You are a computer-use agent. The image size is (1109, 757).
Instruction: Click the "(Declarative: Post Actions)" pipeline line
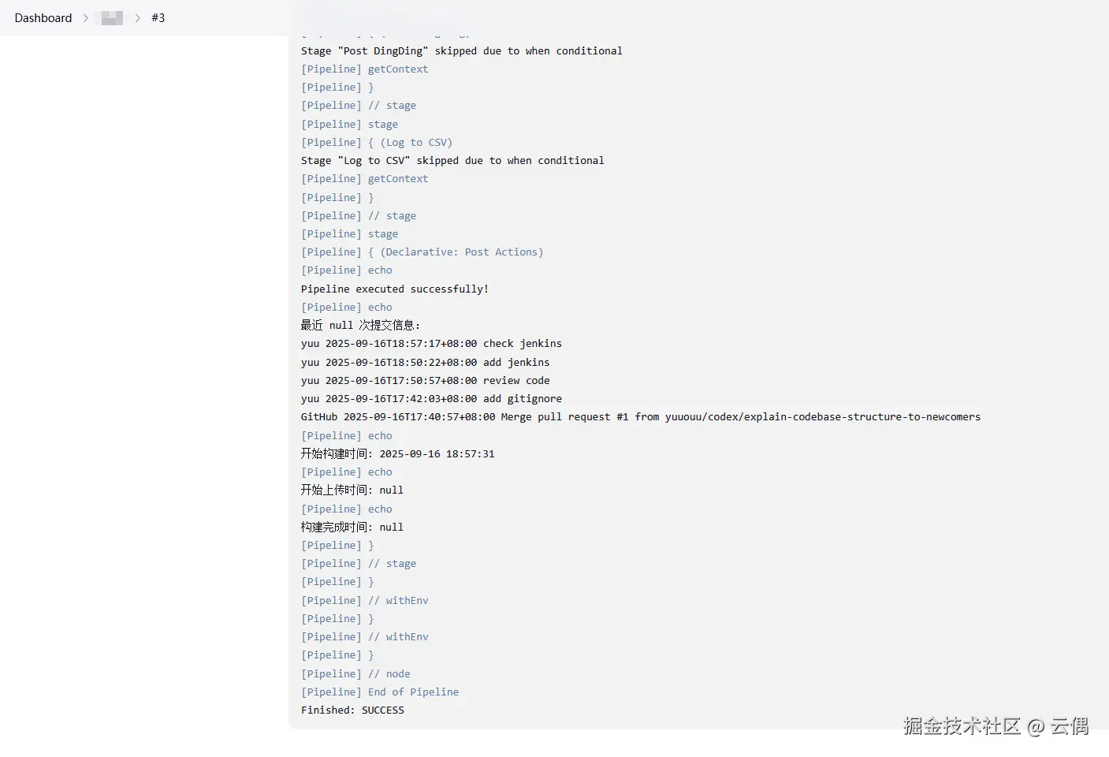point(422,252)
